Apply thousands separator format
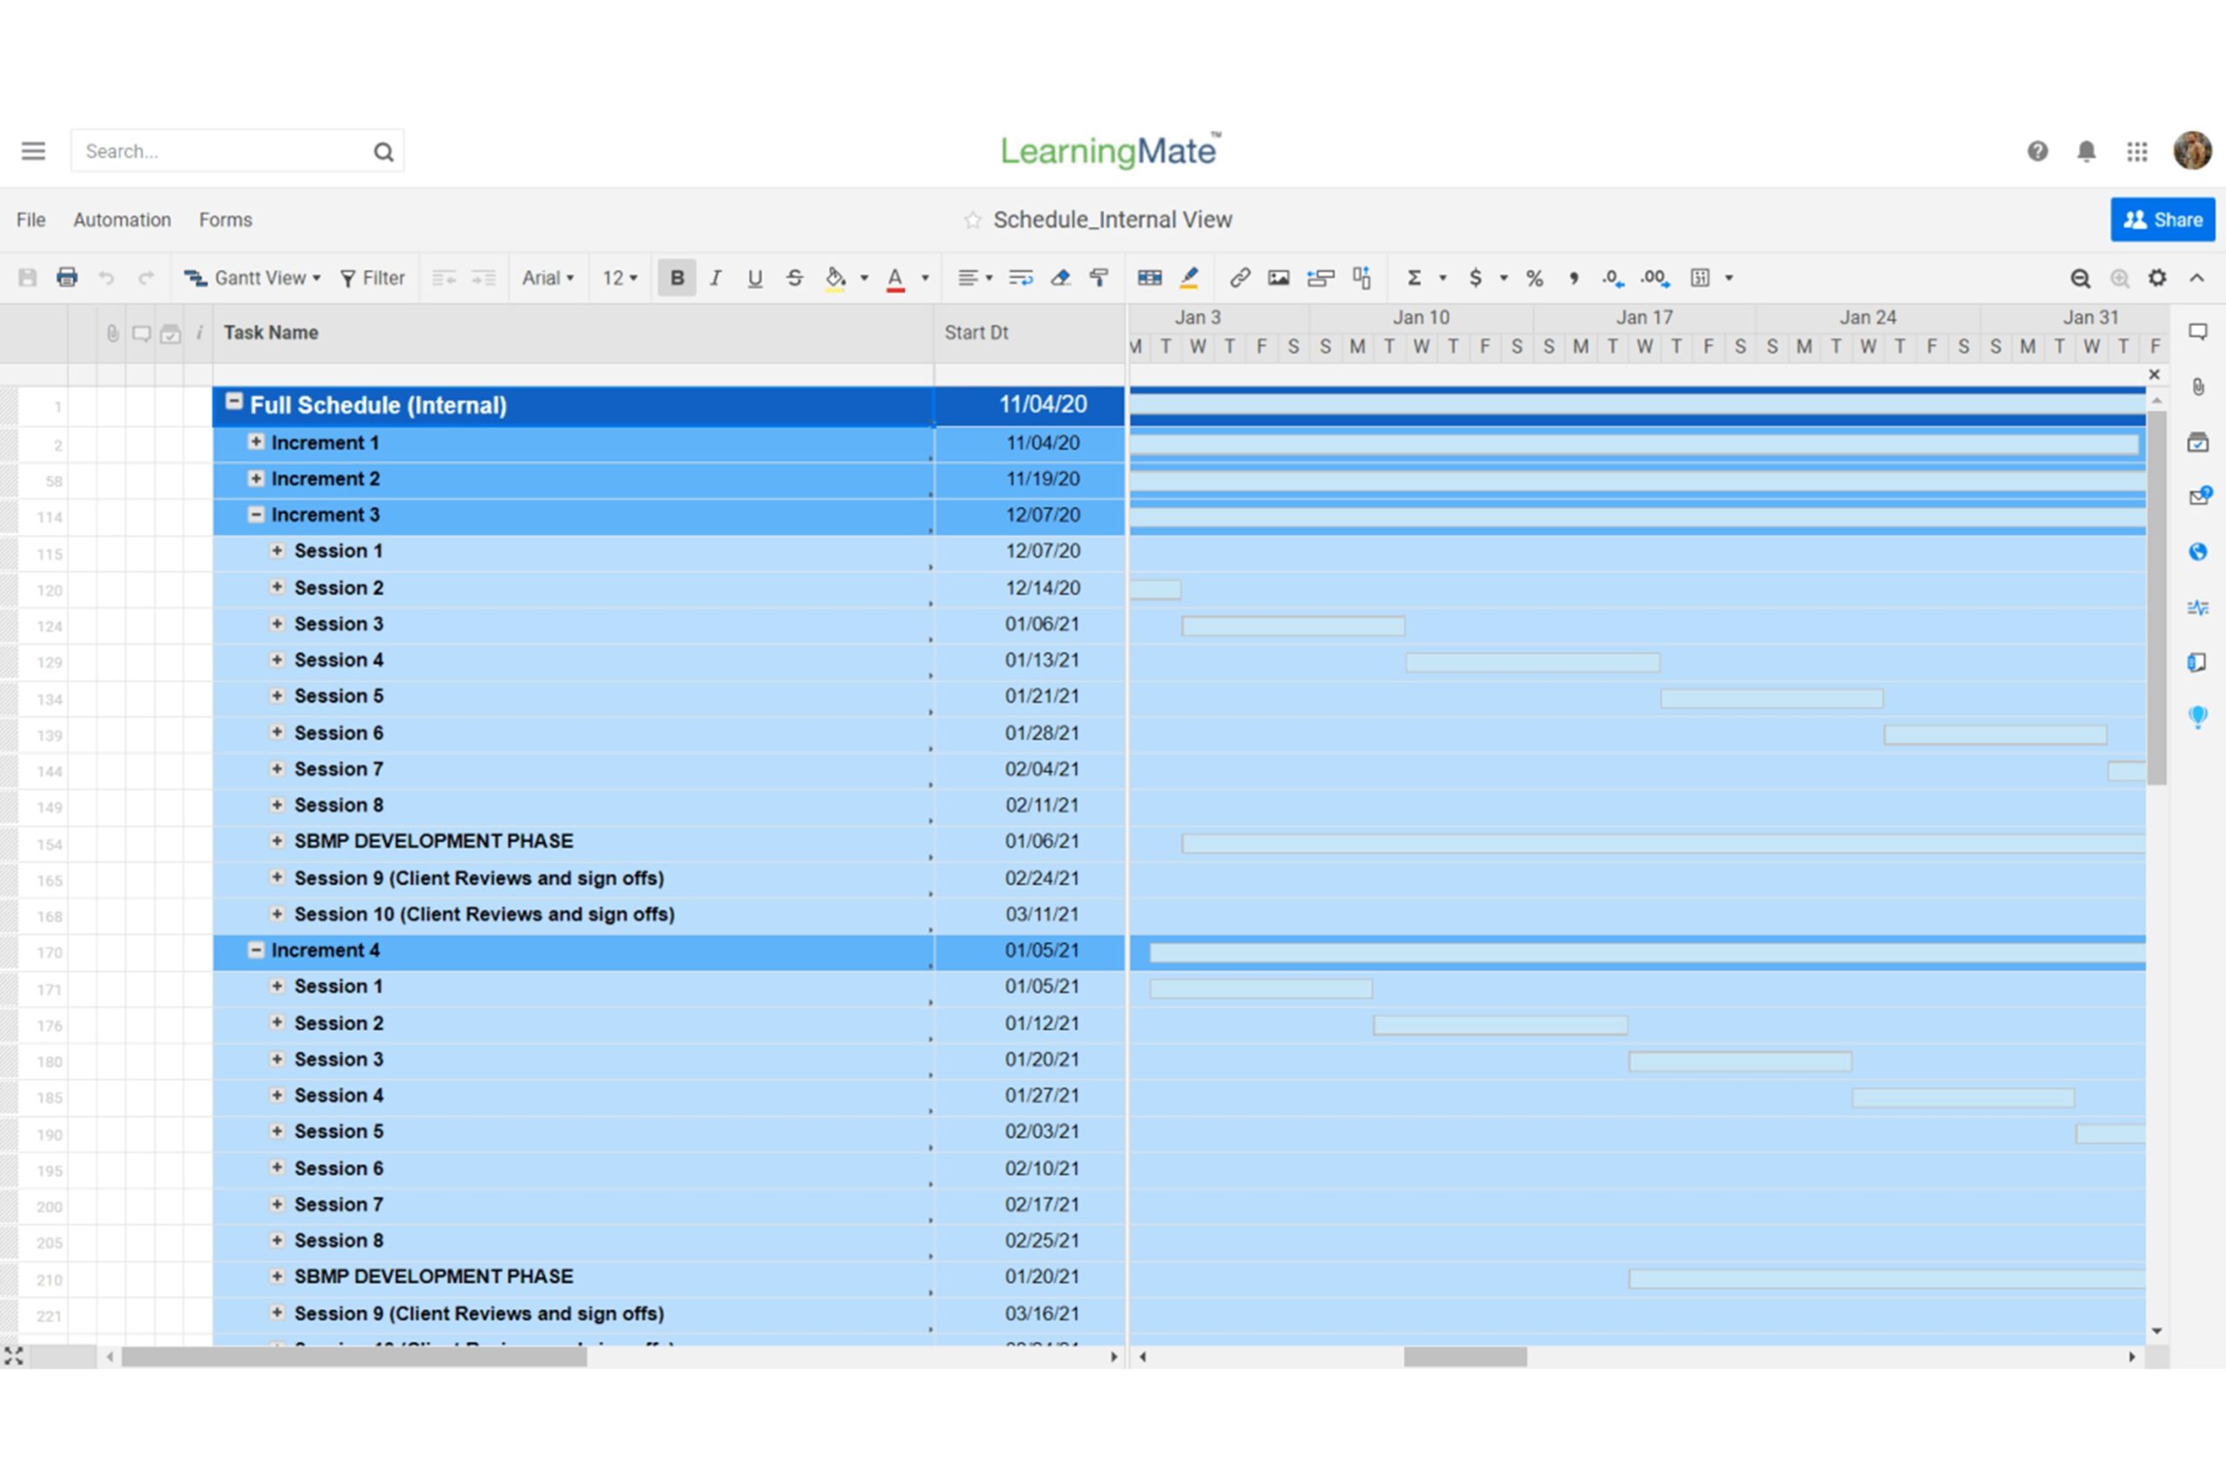Screen dimensions: 2226x1484 [1574, 277]
